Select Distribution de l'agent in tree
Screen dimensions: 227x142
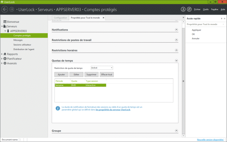pos(24,49)
